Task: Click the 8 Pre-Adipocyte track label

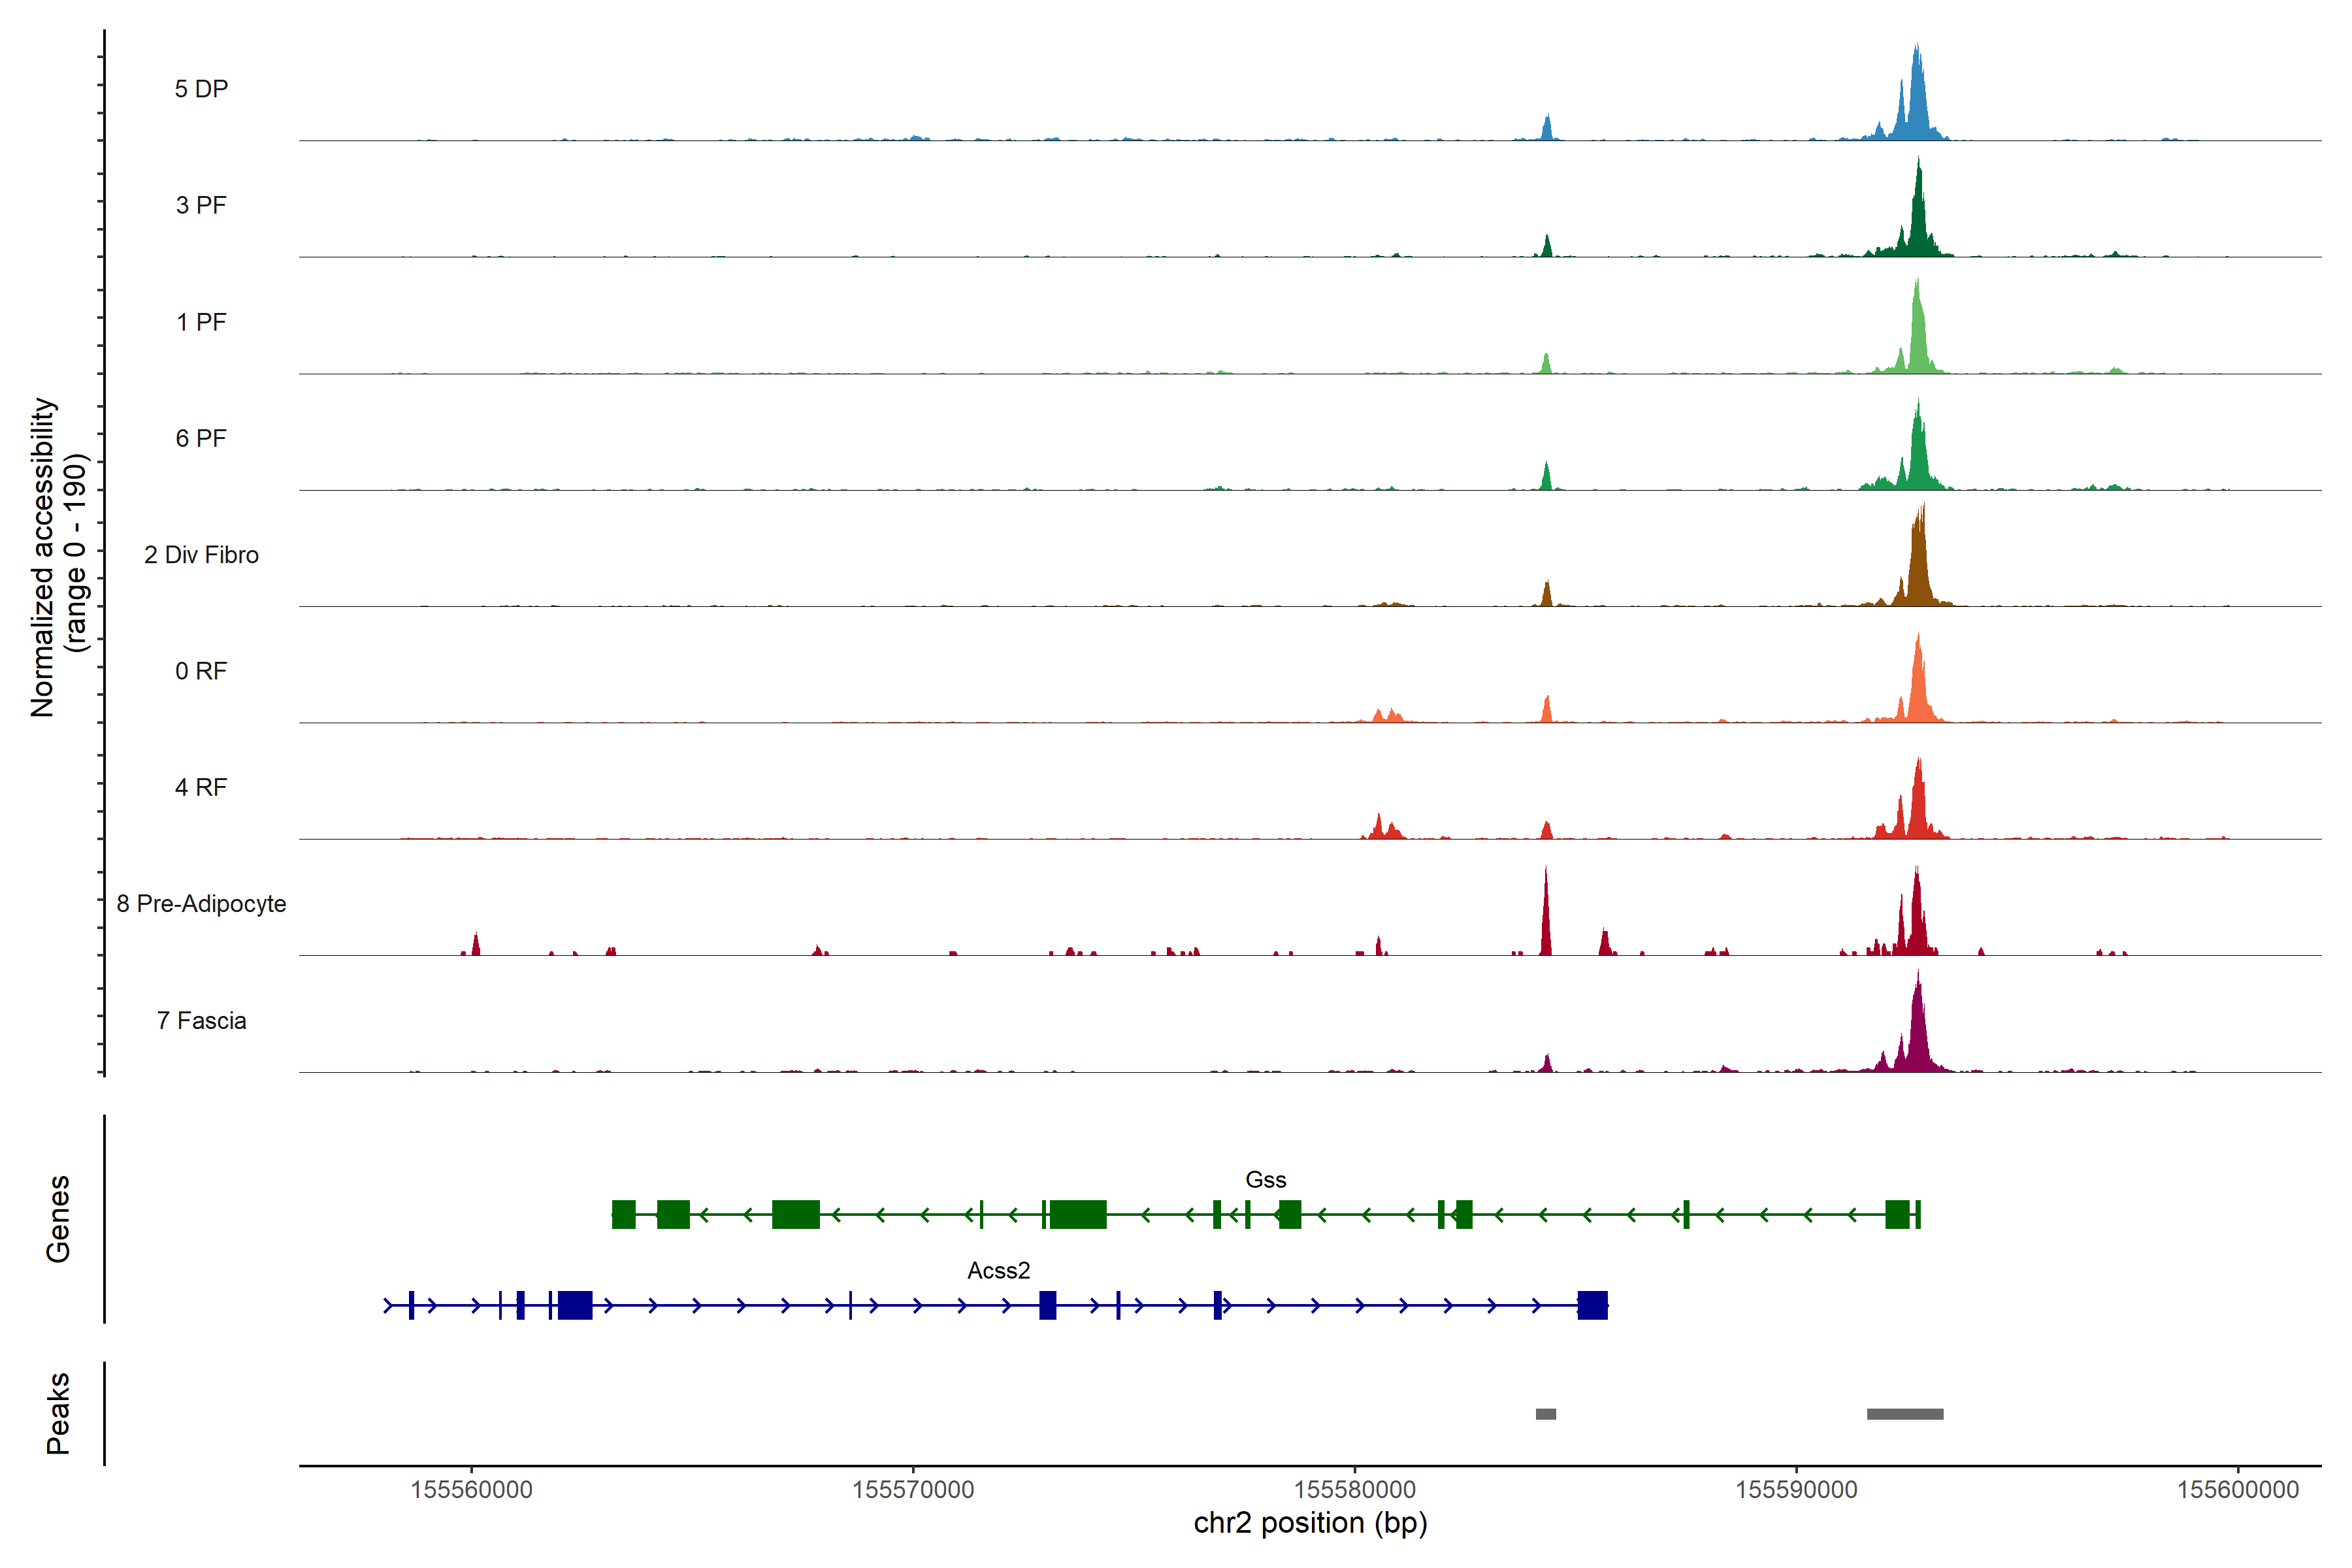Action: click(x=201, y=904)
